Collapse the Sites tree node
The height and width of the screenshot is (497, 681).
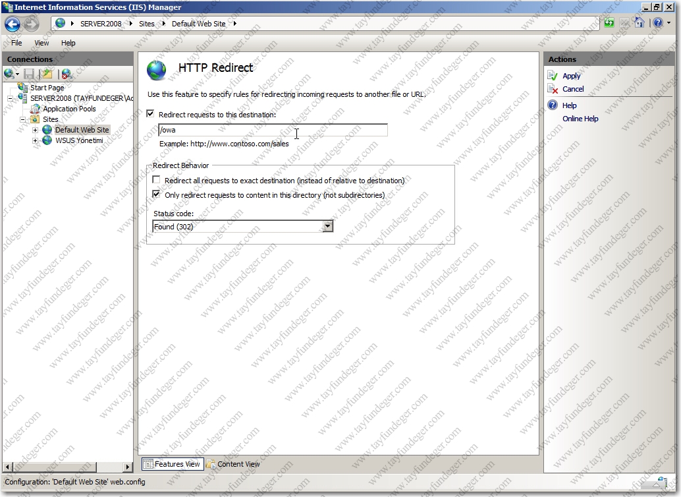pyautogui.click(x=22, y=119)
